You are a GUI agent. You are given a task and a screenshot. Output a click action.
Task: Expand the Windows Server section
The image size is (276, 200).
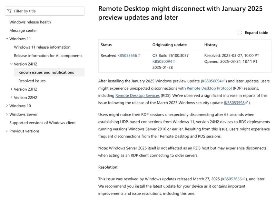point(7,114)
